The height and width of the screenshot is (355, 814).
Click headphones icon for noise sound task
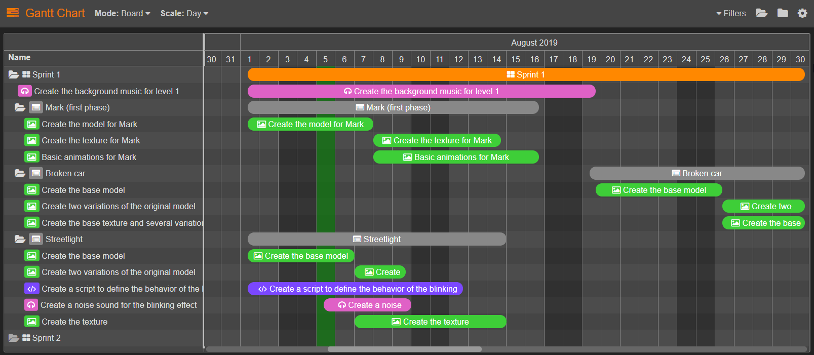31,305
